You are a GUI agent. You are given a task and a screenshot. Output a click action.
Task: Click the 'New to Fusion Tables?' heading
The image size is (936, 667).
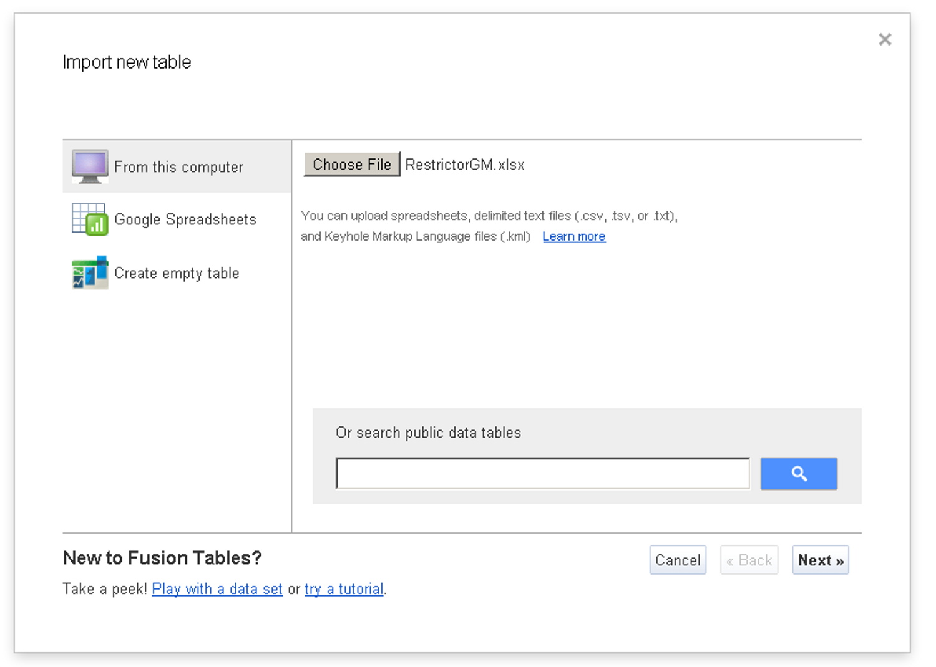click(x=162, y=558)
